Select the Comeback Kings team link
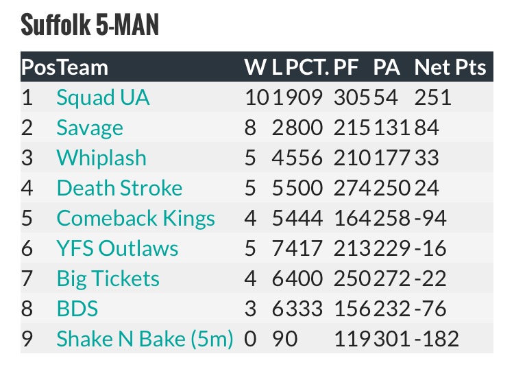This screenshot has height=367, width=514. 136,218
